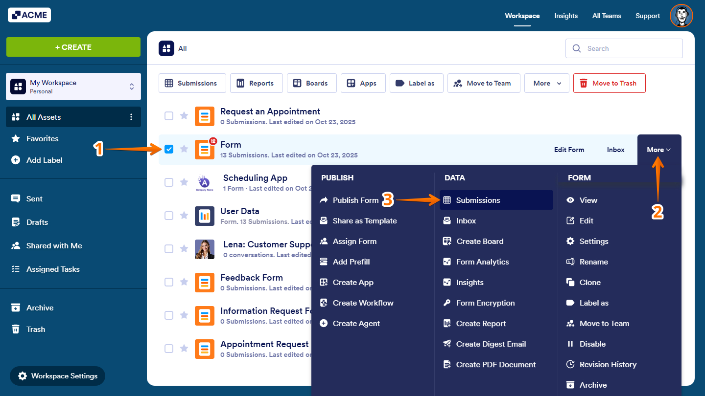Screen dimensions: 705x396
Task: Click the Appointment Request form icon
Action: pos(205,349)
